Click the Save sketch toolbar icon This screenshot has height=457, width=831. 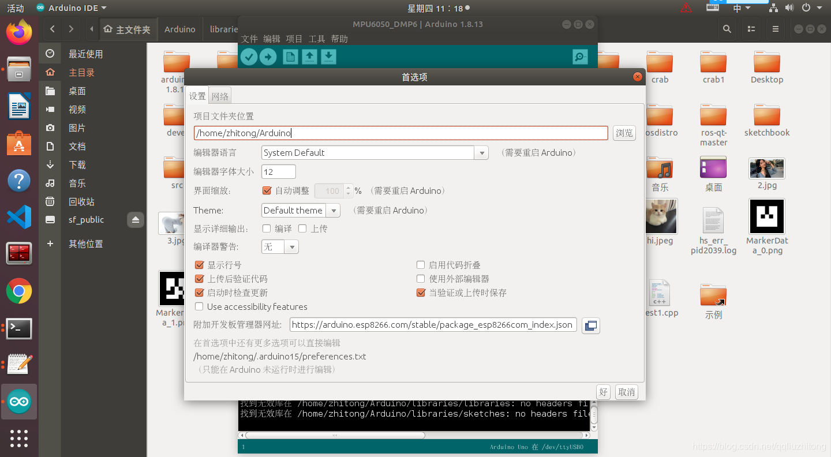pyautogui.click(x=328, y=57)
